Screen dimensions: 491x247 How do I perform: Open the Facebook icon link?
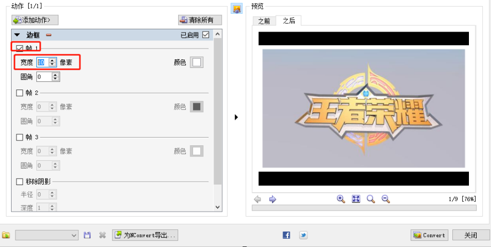tap(286, 235)
